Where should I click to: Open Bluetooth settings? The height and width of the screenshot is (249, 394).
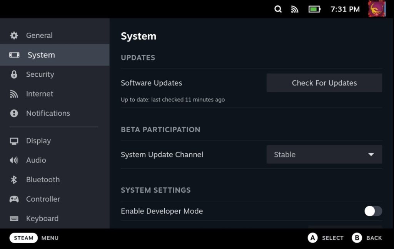coord(55,180)
